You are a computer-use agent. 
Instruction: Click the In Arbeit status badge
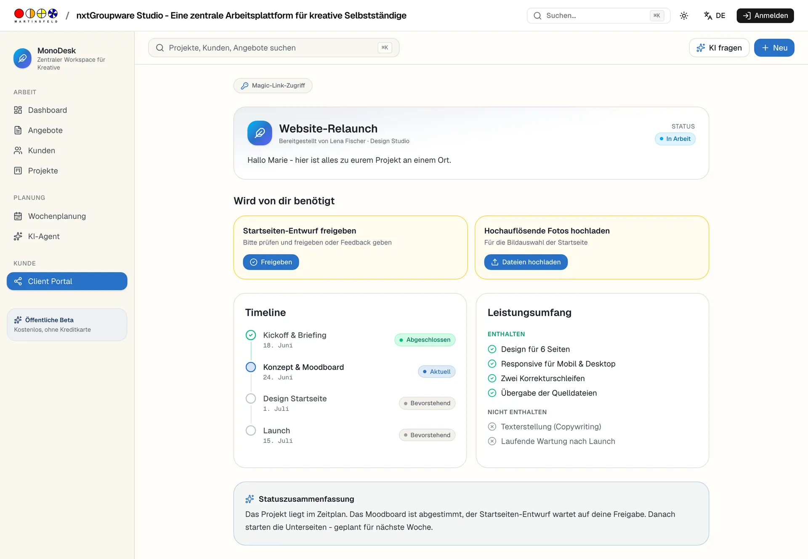click(x=675, y=139)
